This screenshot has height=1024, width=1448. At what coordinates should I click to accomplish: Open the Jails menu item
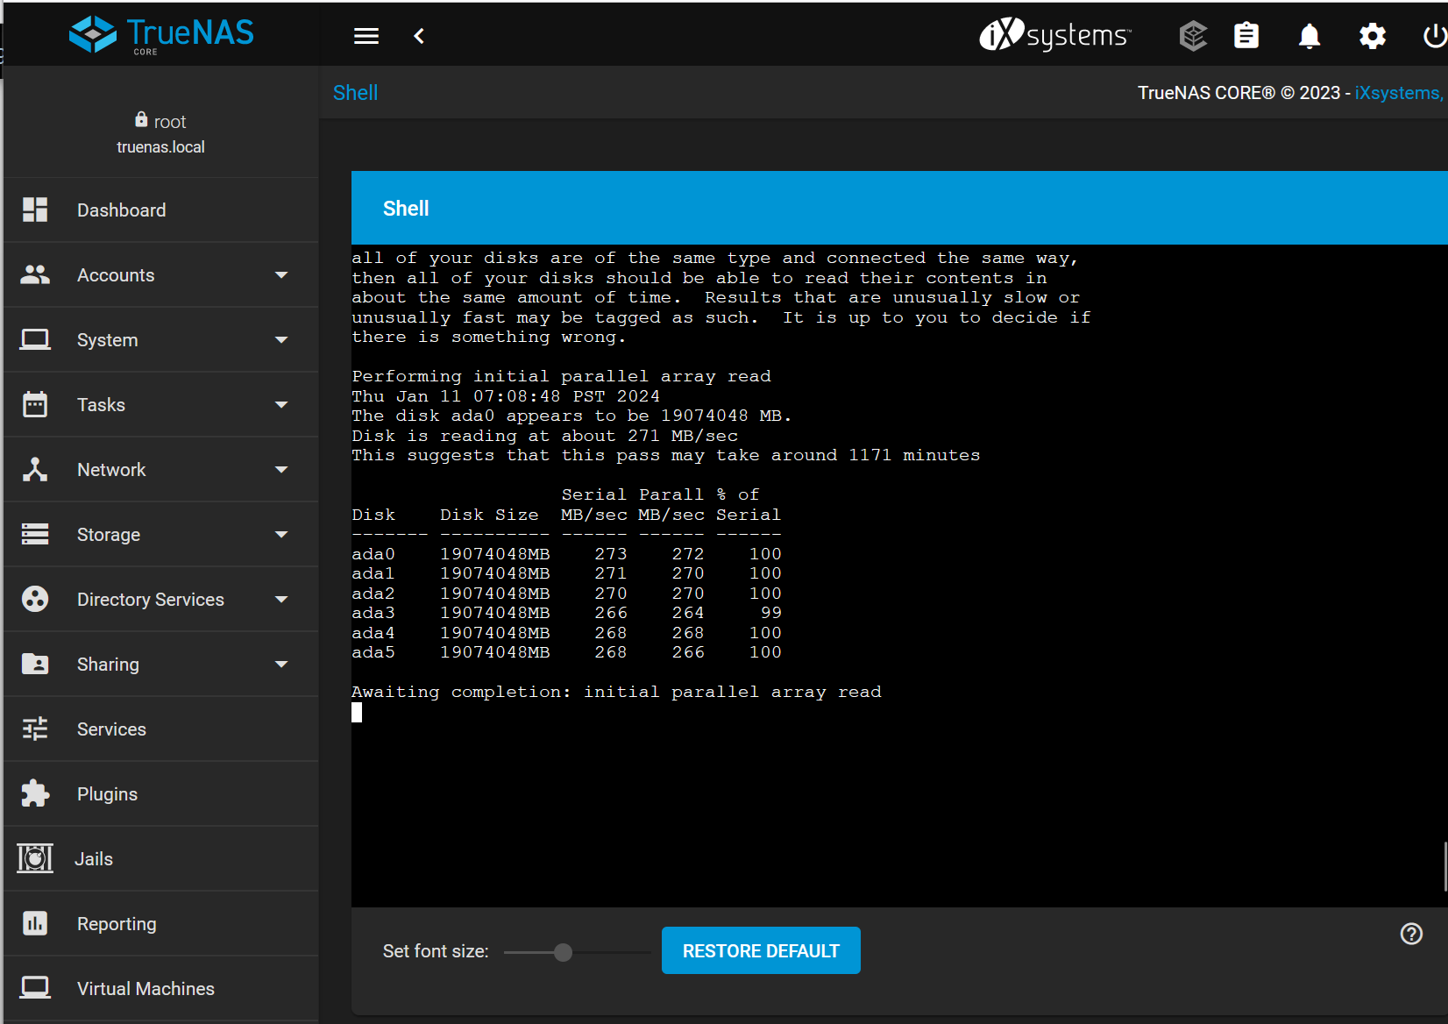[x=161, y=858]
